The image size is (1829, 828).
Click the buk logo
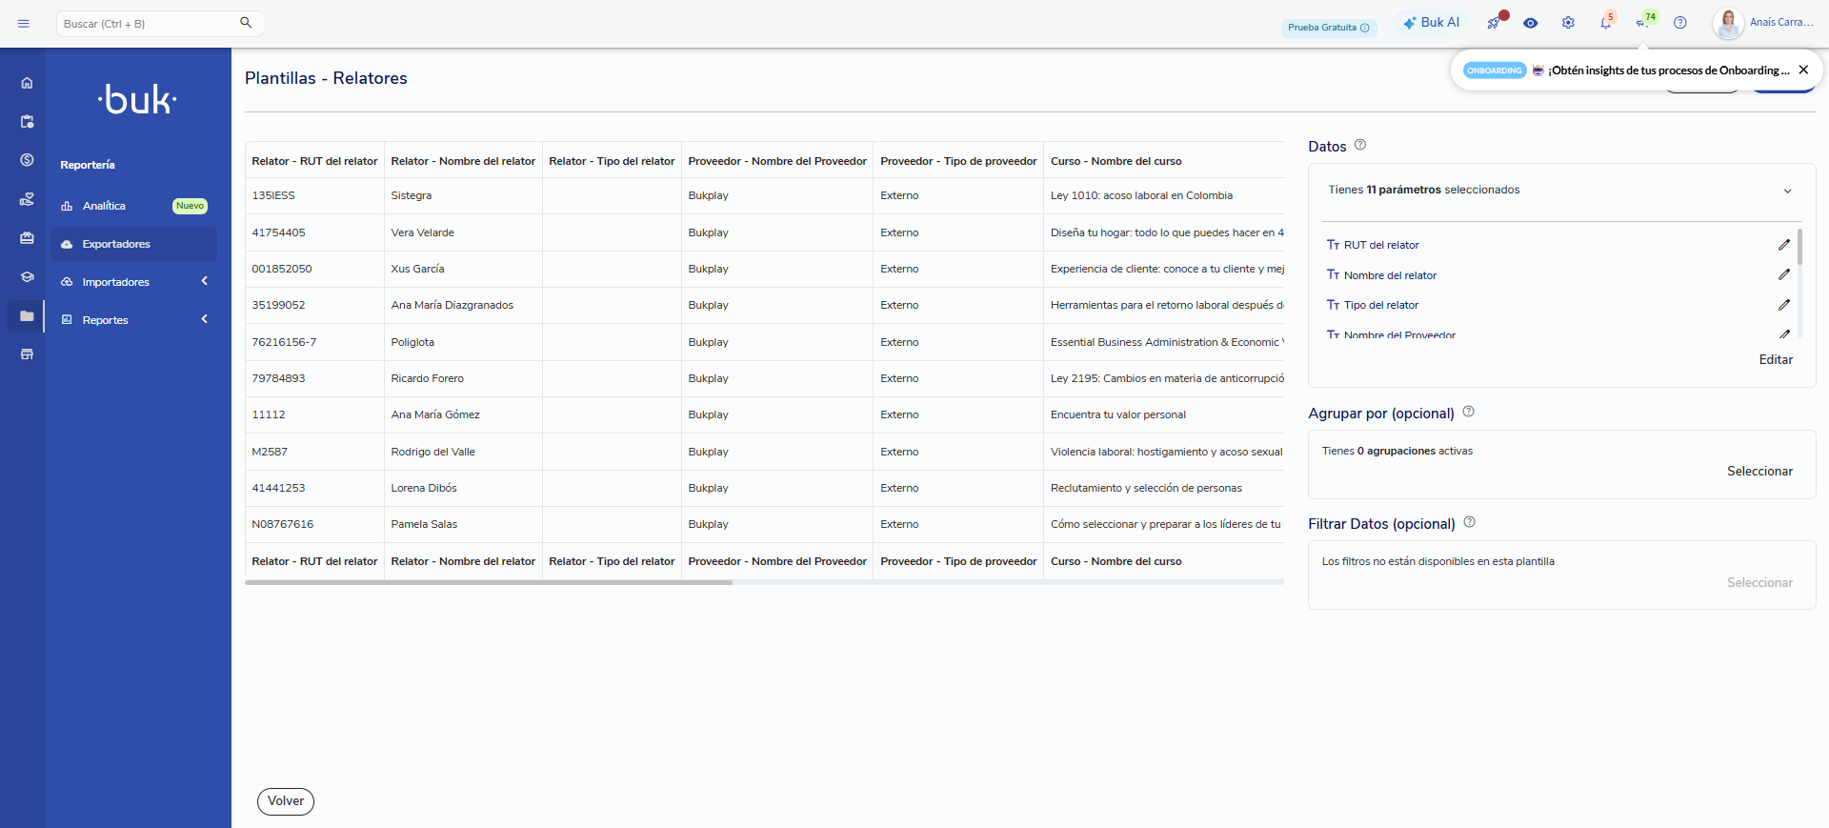tap(138, 99)
